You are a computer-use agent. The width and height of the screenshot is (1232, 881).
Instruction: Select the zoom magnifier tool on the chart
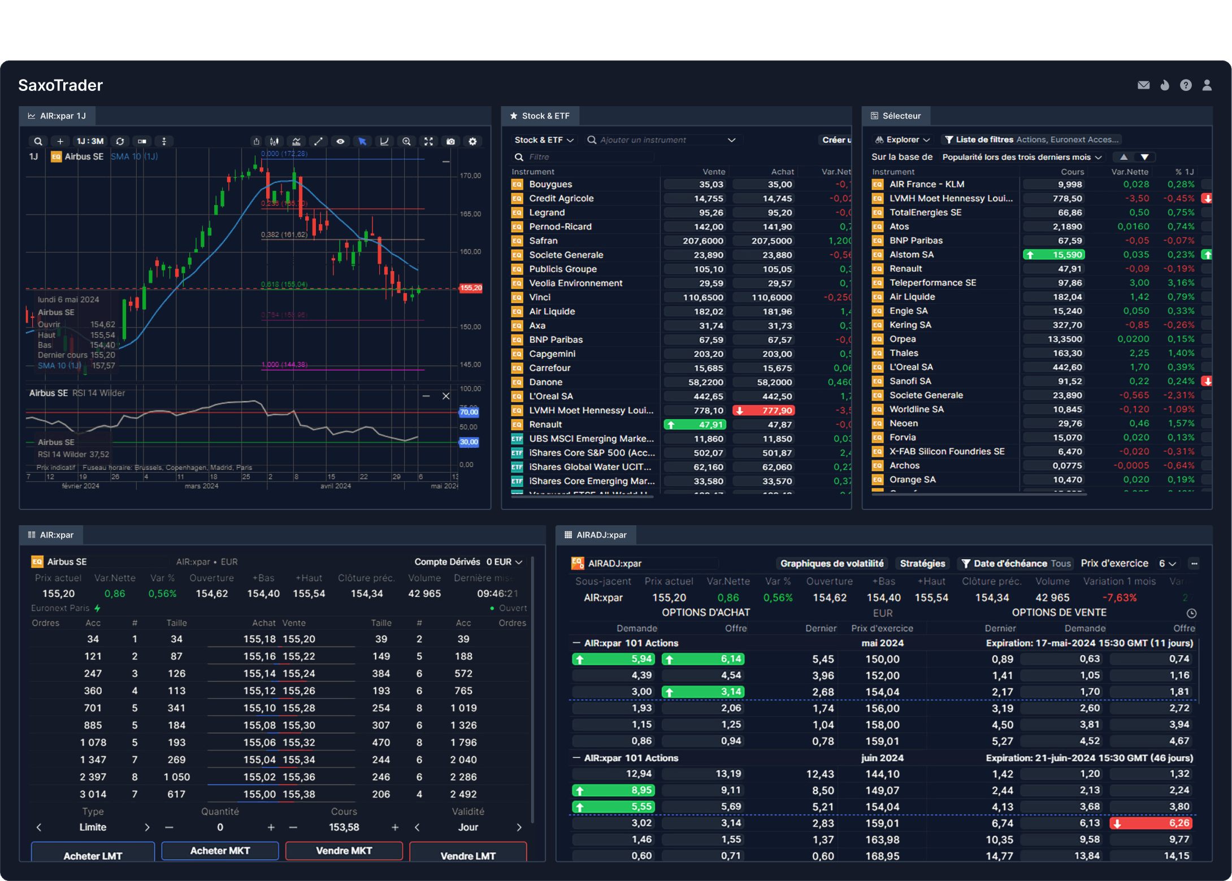[x=406, y=141]
